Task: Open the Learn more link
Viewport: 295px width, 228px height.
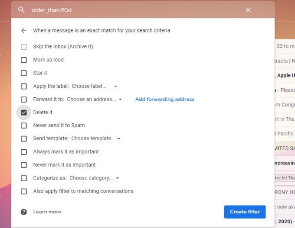Action: (x=47, y=212)
